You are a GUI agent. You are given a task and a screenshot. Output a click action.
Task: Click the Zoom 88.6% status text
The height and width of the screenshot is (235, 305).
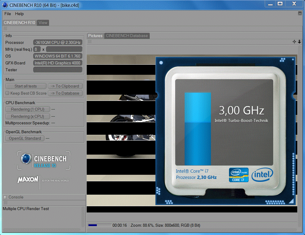[142, 225]
